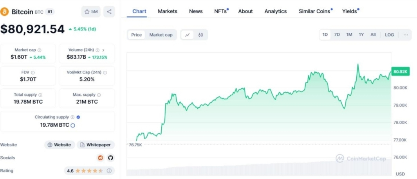Viewport: 417px width, 179px height.
Task: Open the Markets tab
Action: pyautogui.click(x=168, y=11)
